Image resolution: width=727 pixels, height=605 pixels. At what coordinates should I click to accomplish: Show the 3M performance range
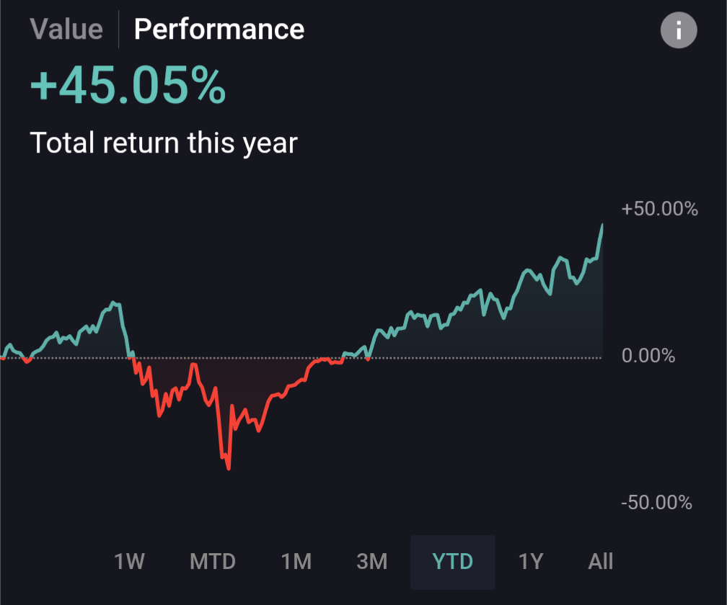[x=372, y=561]
